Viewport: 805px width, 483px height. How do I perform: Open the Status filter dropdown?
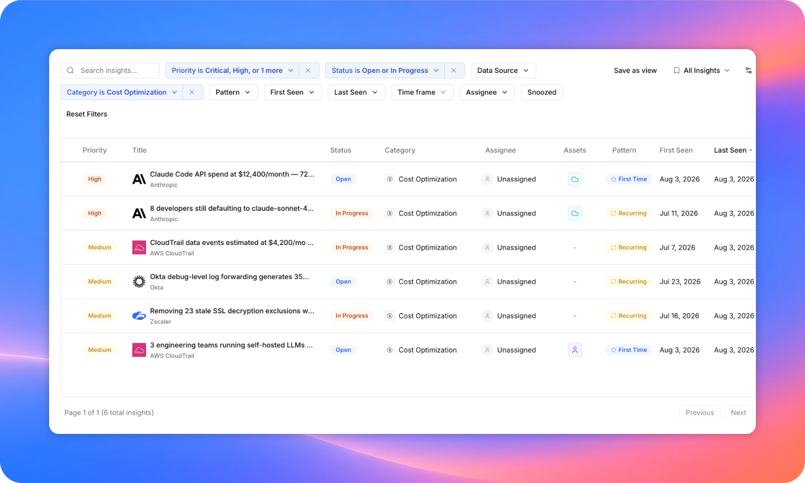[x=385, y=70]
